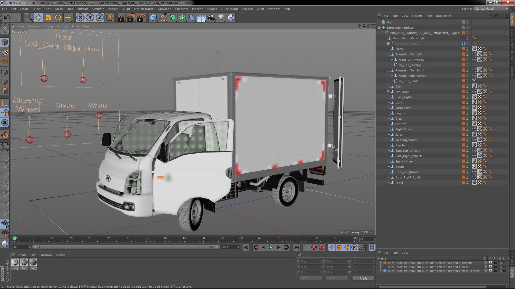Go to end of timeline
This screenshot has width=515, height=289.
[296, 247]
